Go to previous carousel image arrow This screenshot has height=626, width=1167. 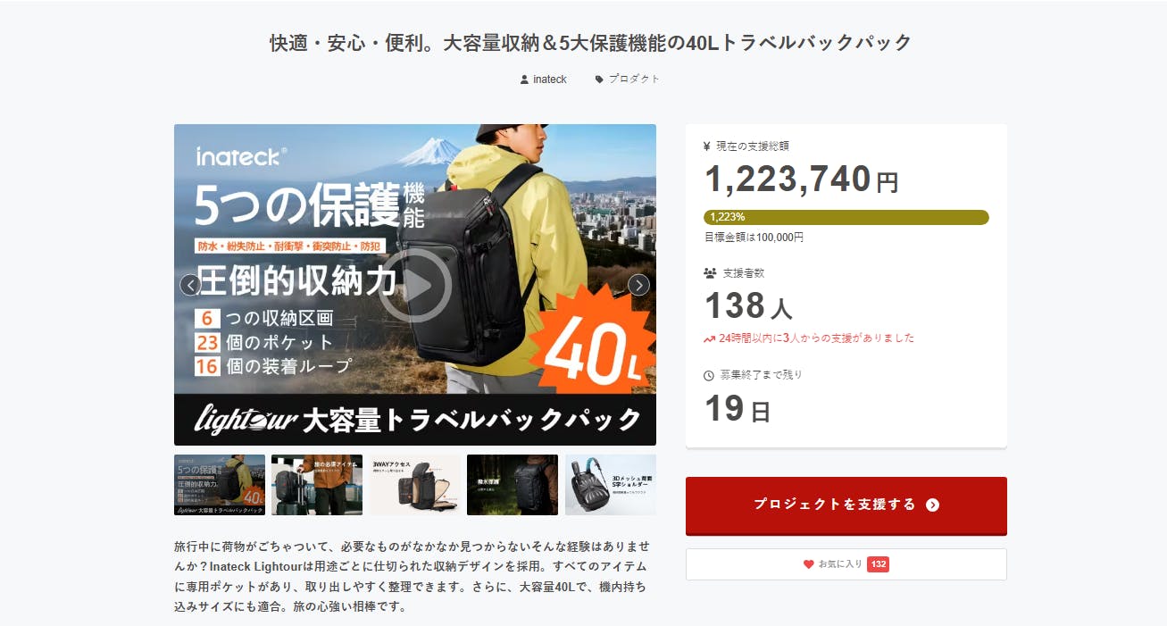click(x=190, y=285)
